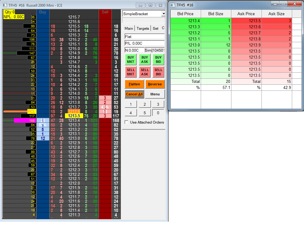Image resolution: width=304 pixels, height=225 pixels.
Task: Click the bid percent value 57.1
Action: coord(216,87)
